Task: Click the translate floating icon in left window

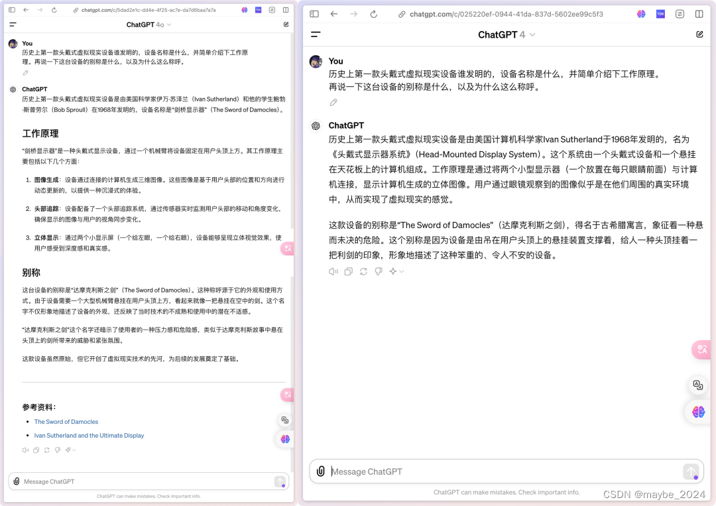Action: [x=285, y=420]
